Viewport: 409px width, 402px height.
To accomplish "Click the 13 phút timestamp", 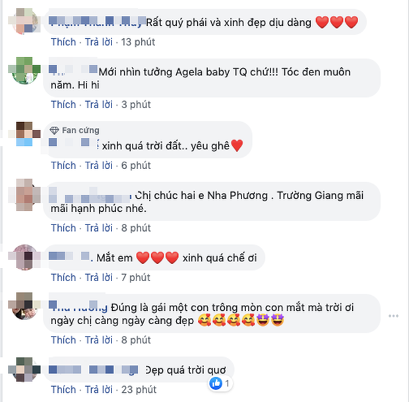I will point(138,42).
